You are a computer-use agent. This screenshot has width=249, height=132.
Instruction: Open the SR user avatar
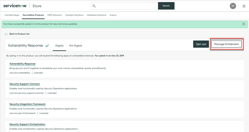click(x=233, y=6)
